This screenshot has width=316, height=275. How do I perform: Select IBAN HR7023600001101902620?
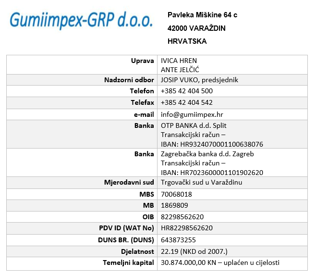coord(222,173)
